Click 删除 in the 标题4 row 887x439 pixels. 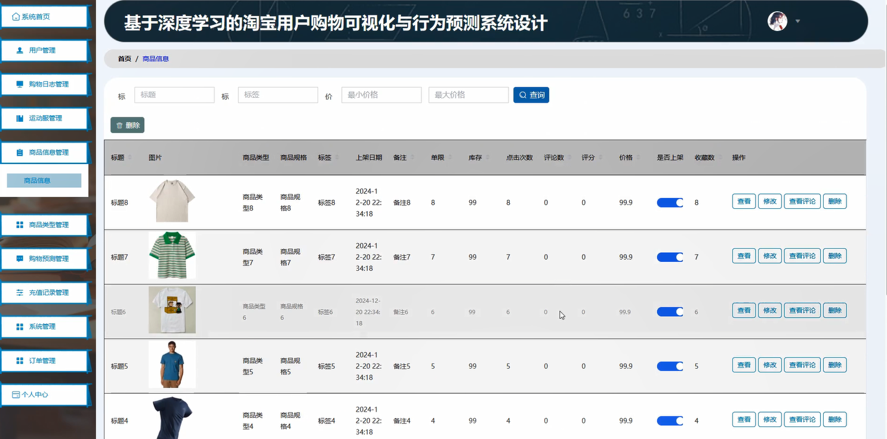tap(834, 420)
